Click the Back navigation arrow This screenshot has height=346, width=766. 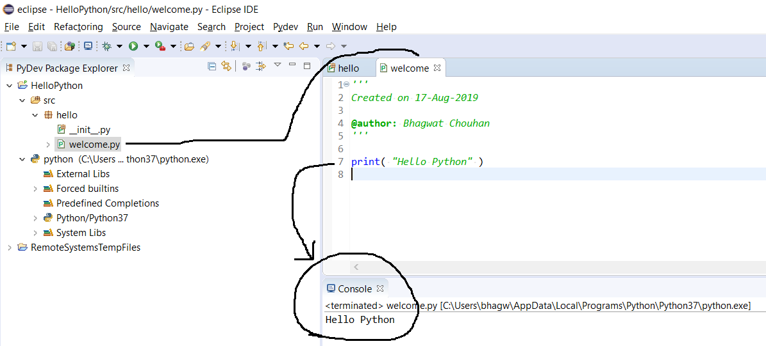click(304, 46)
